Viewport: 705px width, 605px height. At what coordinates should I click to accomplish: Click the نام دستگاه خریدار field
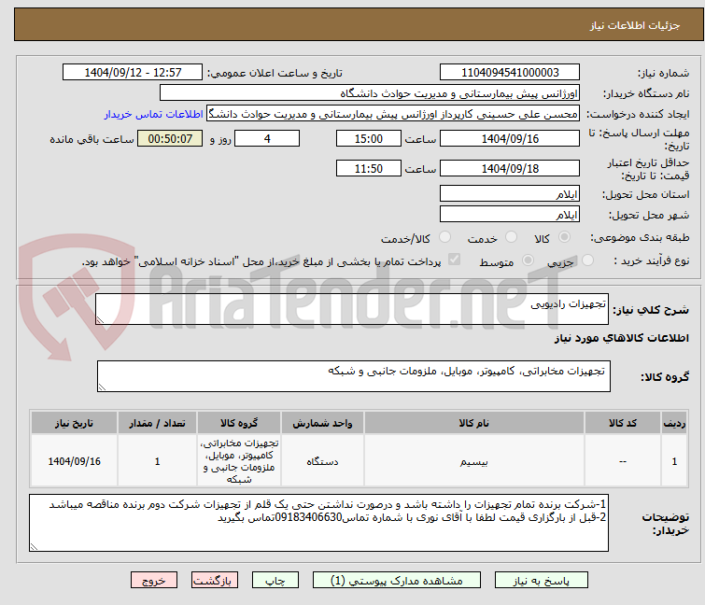click(x=370, y=93)
